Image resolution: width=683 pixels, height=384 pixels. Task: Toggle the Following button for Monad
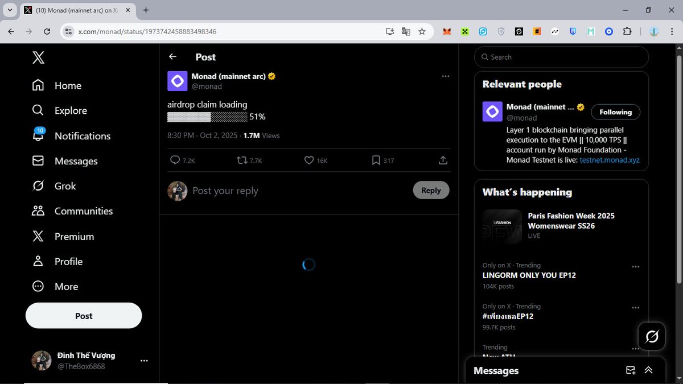[615, 112]
